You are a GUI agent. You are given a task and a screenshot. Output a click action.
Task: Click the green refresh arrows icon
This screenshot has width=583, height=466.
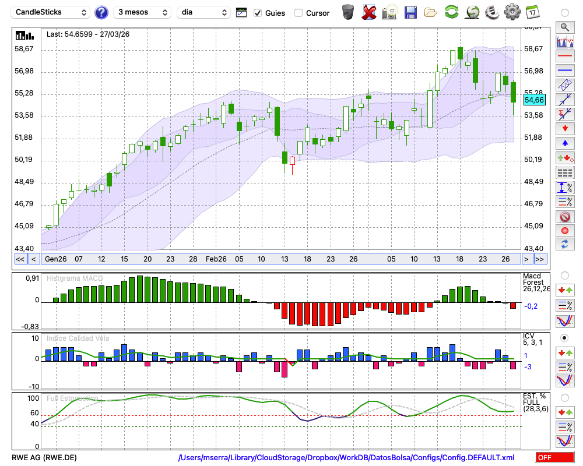[x=451, y=12]
